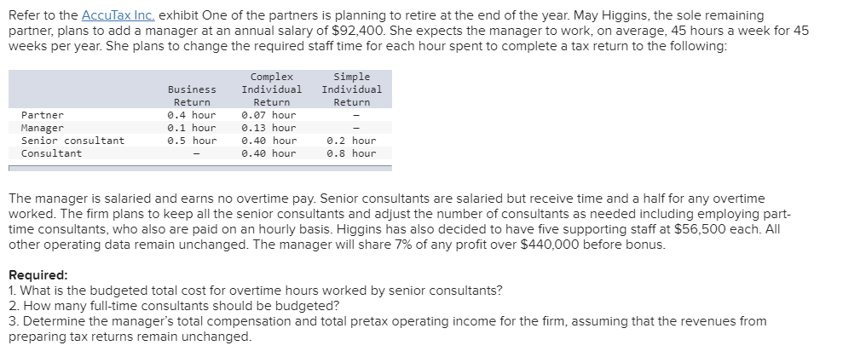Select the Simple Individual Return column header
Viewport: 843px width, 357px height.
point(352,89)
